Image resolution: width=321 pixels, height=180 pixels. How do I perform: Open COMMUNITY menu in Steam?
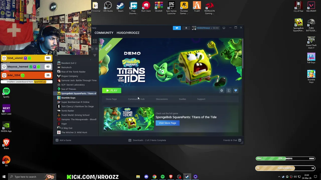click(x=104, y=33)
